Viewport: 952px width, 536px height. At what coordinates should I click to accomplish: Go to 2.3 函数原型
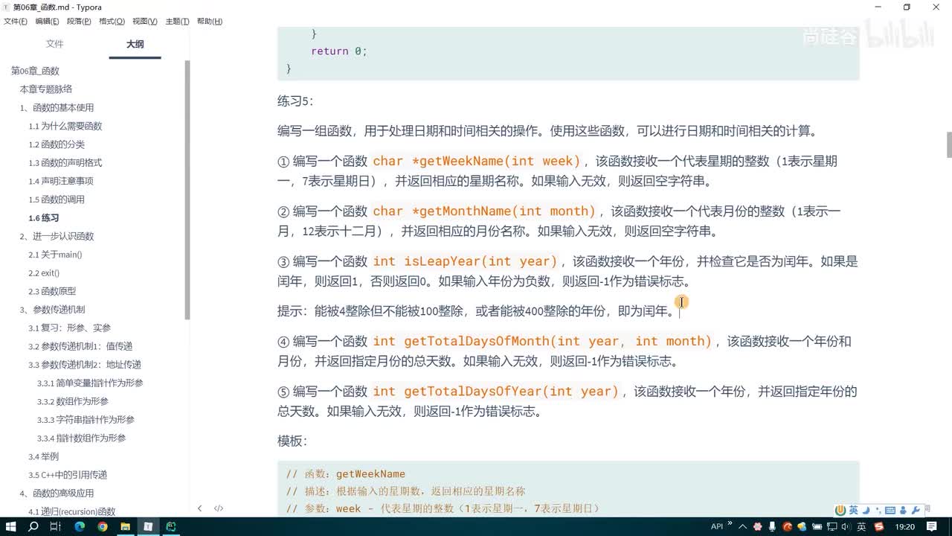tap(52, 291)
